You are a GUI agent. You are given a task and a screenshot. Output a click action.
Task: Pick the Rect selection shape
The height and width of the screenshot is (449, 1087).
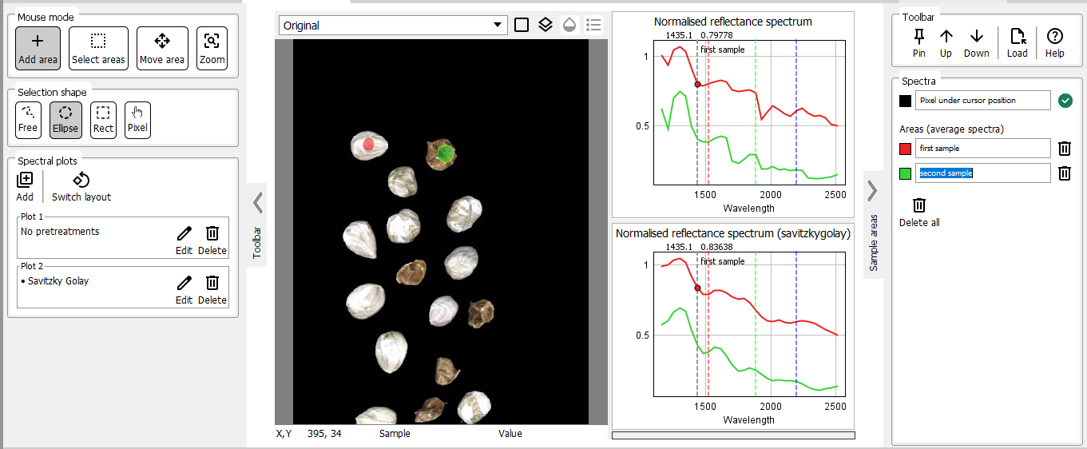103,119
